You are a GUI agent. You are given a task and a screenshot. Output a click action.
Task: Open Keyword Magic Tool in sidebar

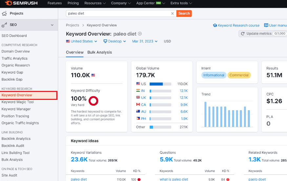[x=18, y=102]
